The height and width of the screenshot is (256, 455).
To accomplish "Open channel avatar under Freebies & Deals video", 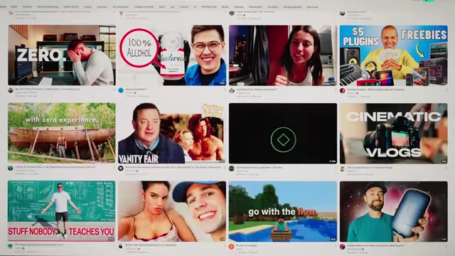I will tap(343, 90).
